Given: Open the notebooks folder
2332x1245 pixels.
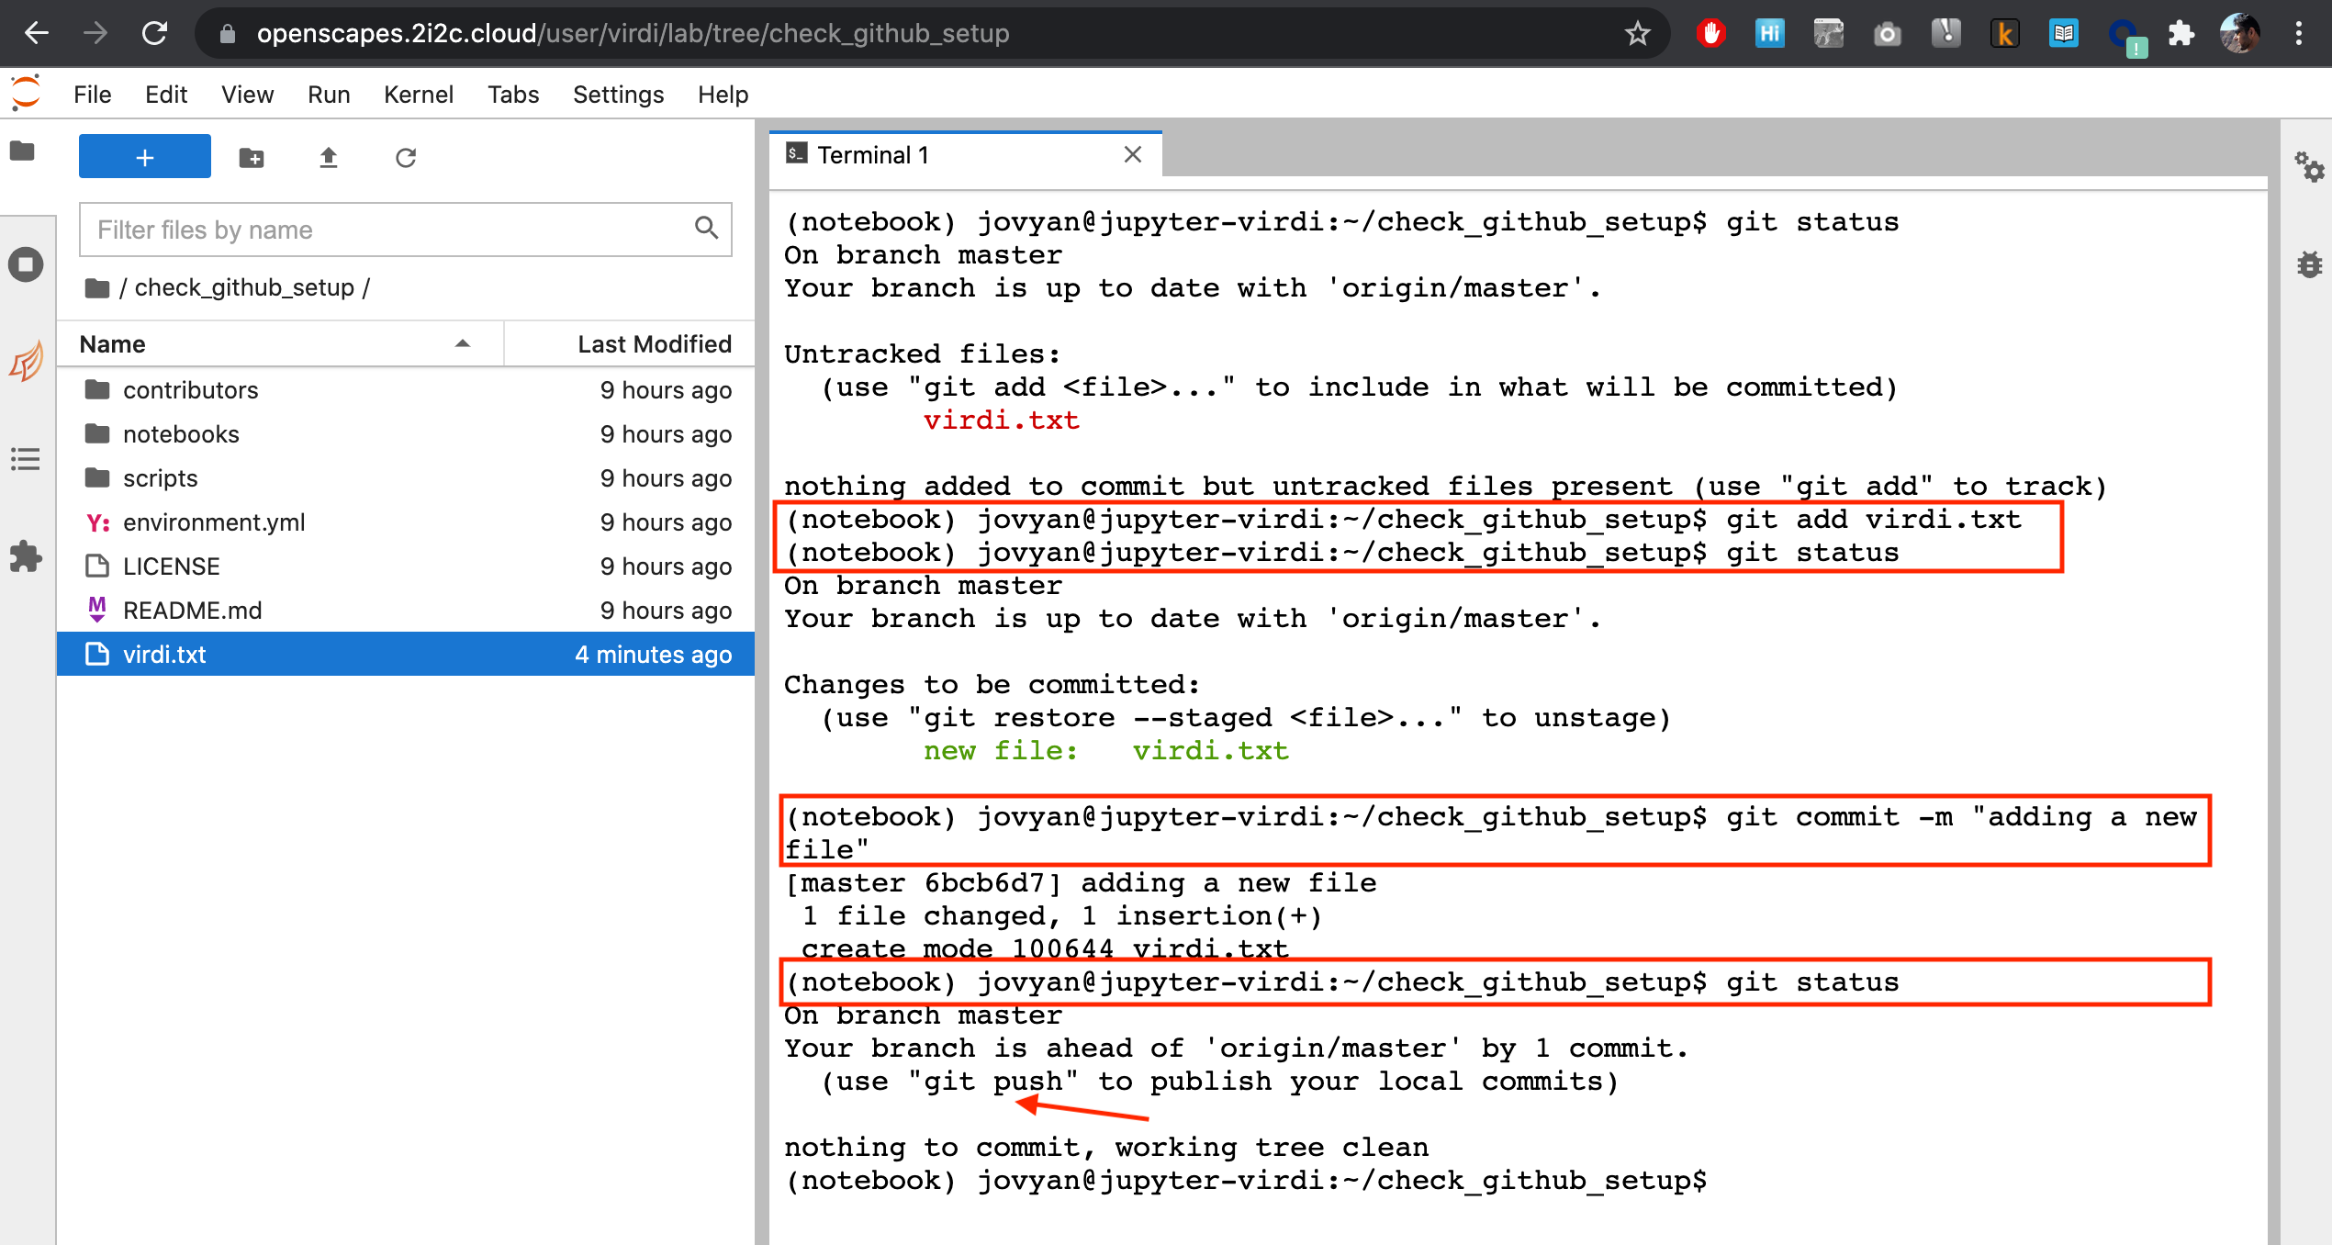Looking at the screenshot, I should (181, 433).
